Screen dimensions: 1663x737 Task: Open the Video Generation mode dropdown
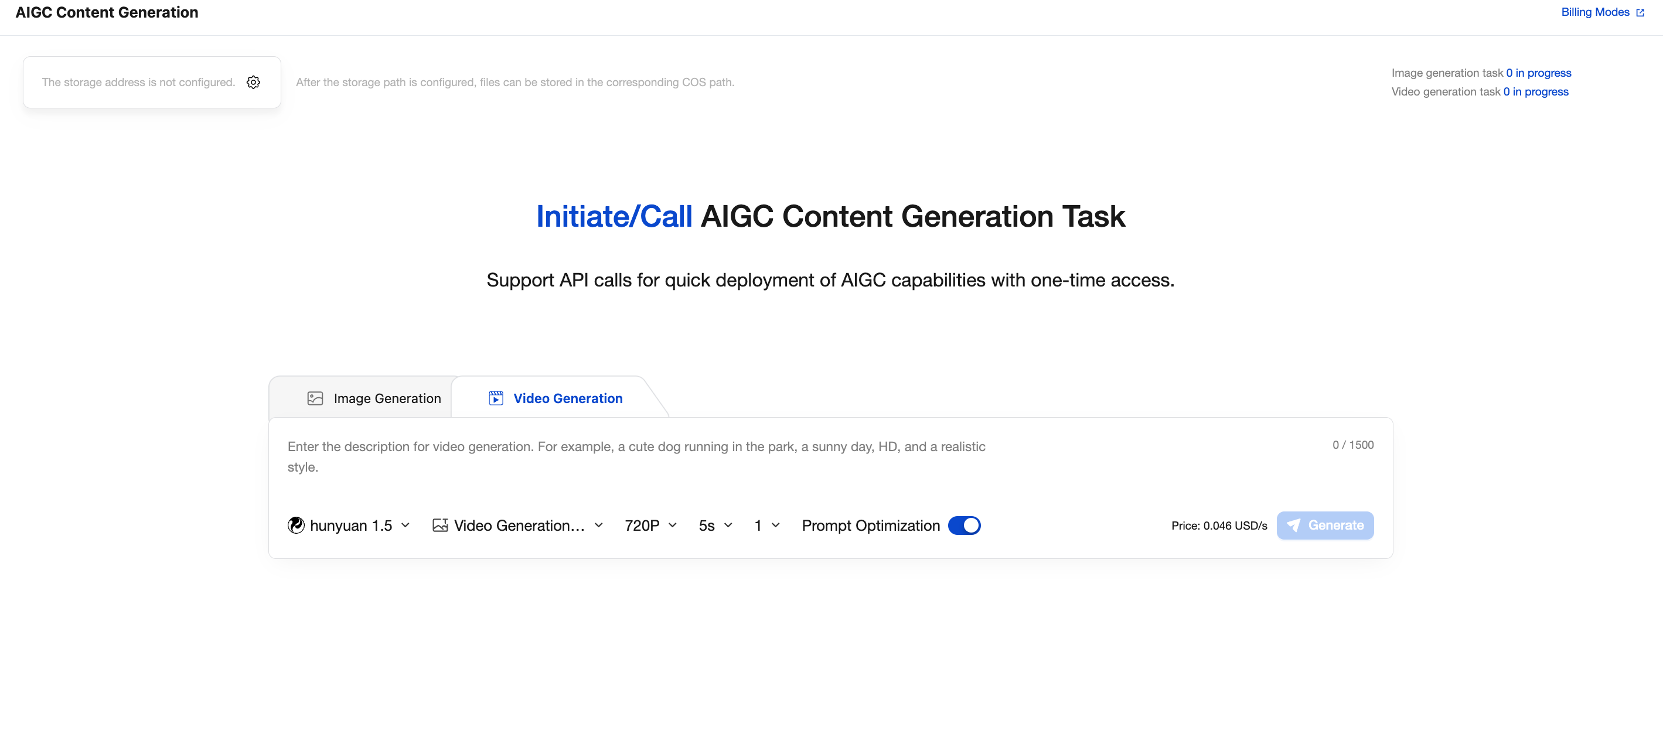click(518, 526)
